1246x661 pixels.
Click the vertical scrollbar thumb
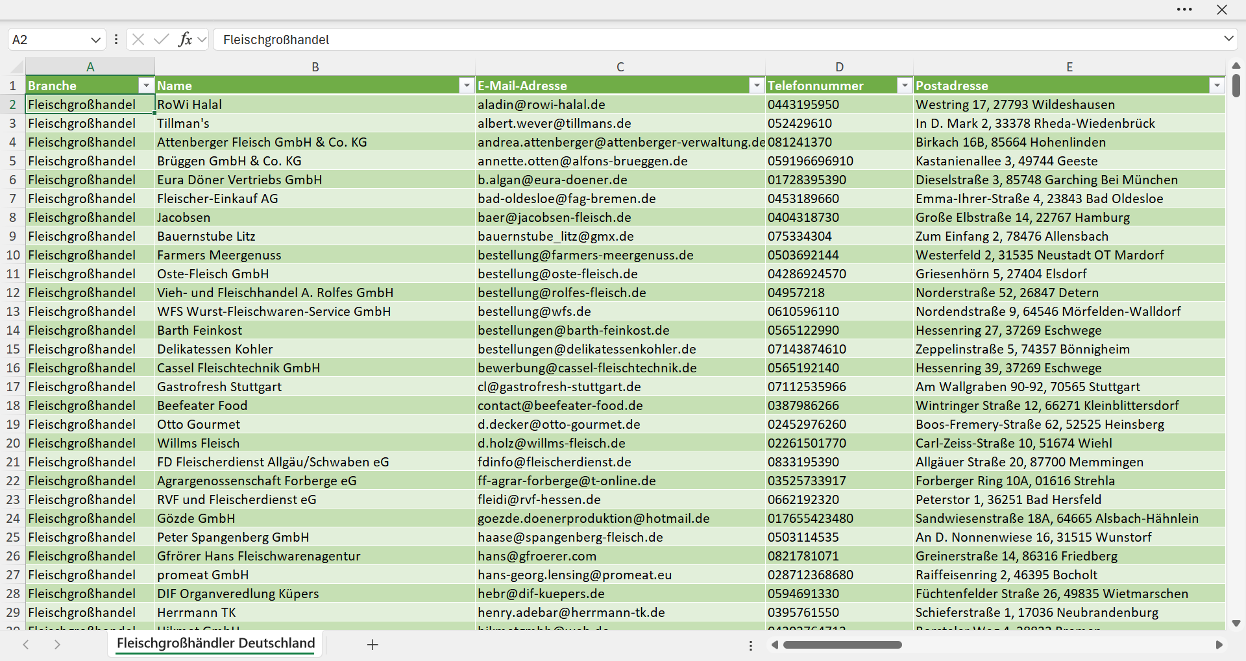click(x=1236, y=86)
